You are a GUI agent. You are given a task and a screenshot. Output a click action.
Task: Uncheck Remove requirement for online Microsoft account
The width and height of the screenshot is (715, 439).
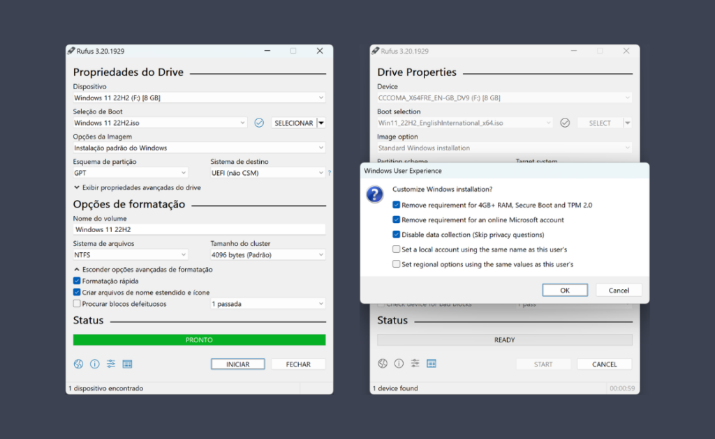(397, 219)
